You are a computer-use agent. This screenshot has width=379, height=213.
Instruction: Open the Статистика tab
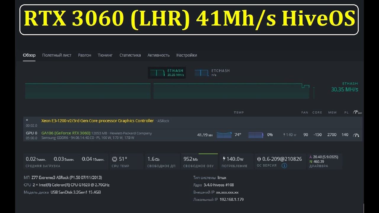click(x=130, y=55)
